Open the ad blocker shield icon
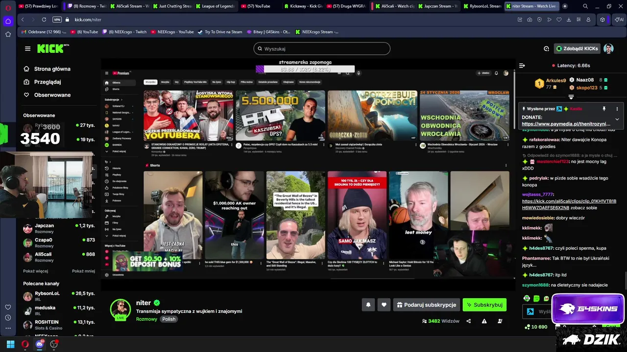Image resolution: width=627 pixels, height=352 pixels. click(x=539, y=20)
